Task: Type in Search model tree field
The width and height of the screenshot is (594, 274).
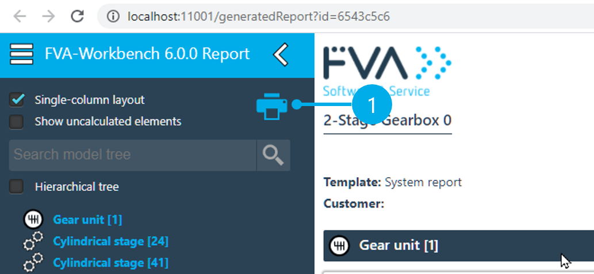Action: [132, 155]
